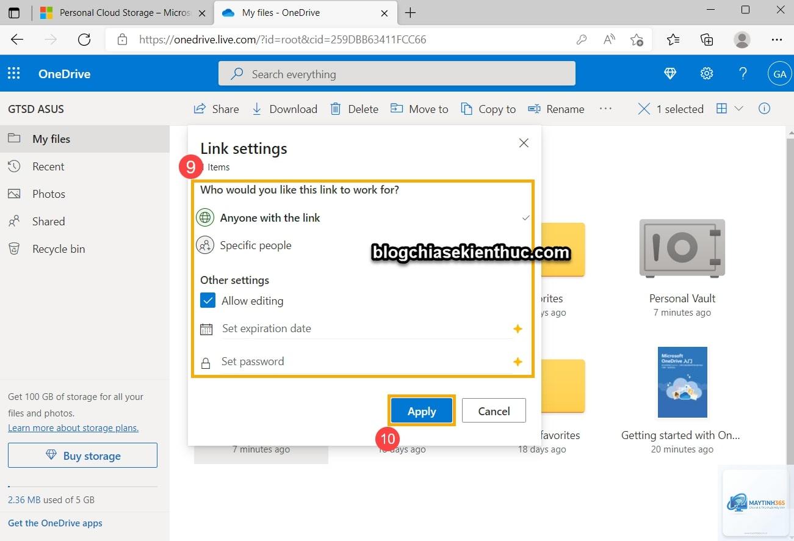Screen dimensions: 794x541
Task: Open a new browser tab
Action: pyautogui.click(x=411, y=12)
